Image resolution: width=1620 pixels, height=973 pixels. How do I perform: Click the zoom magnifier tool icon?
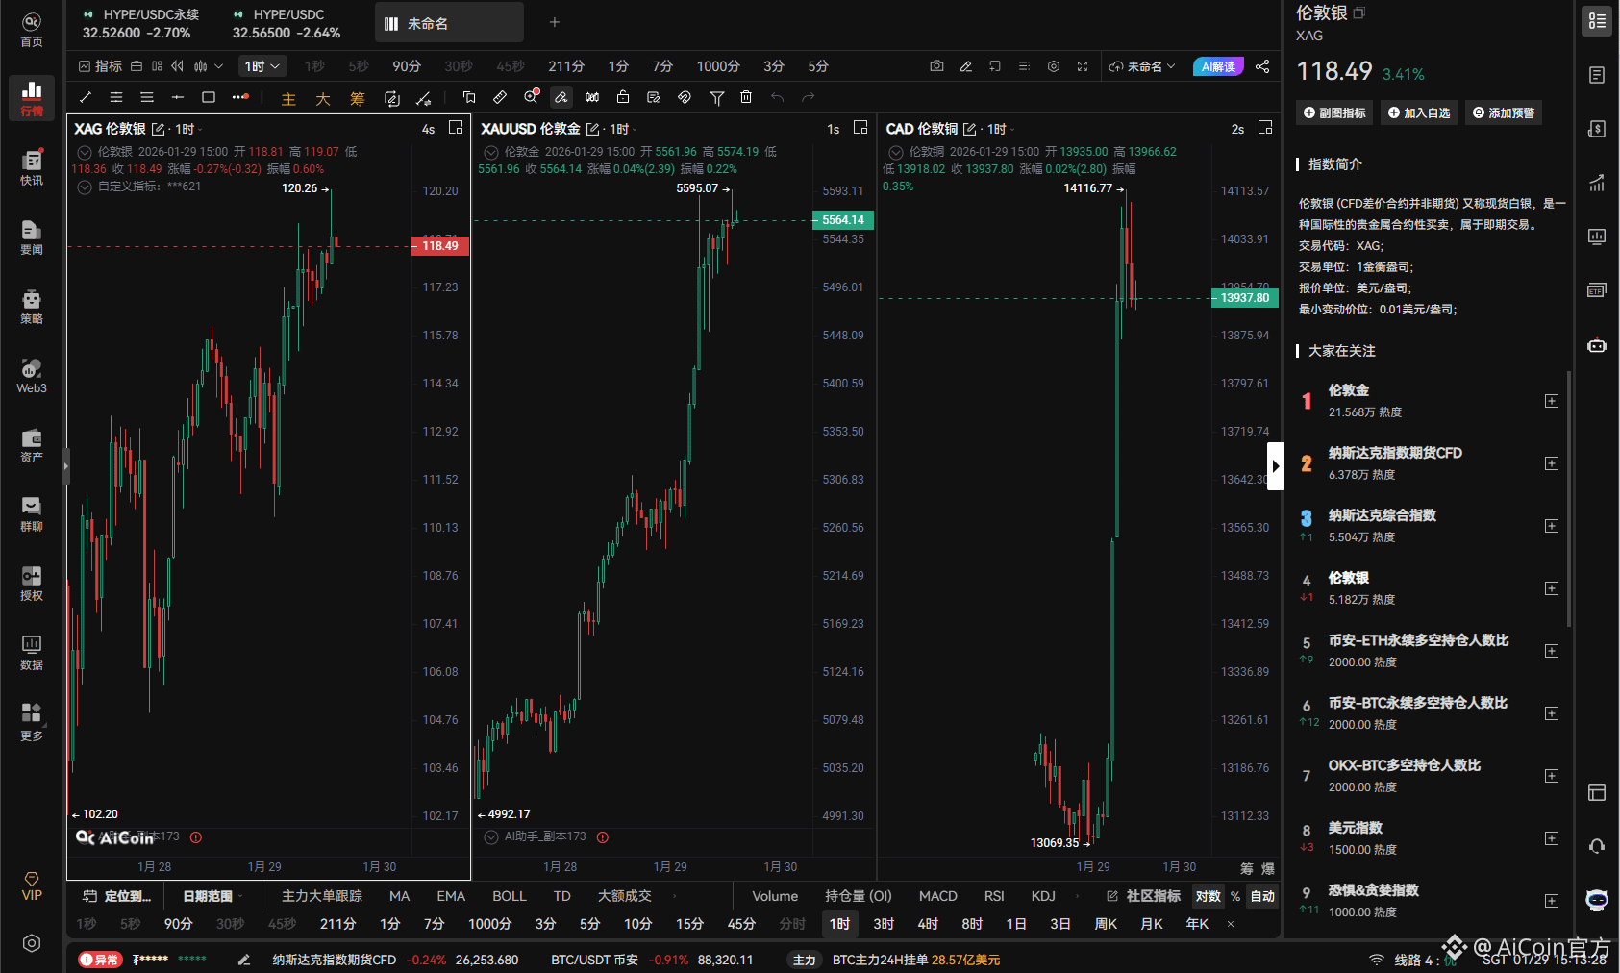531,97
